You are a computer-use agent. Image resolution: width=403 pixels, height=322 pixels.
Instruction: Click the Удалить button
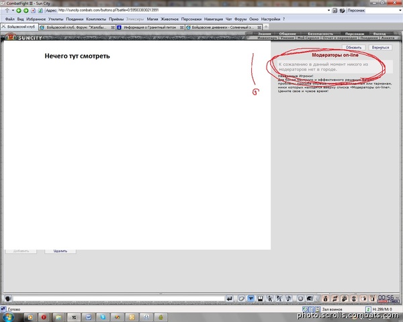pyautogui.click(x=60, y=251)
